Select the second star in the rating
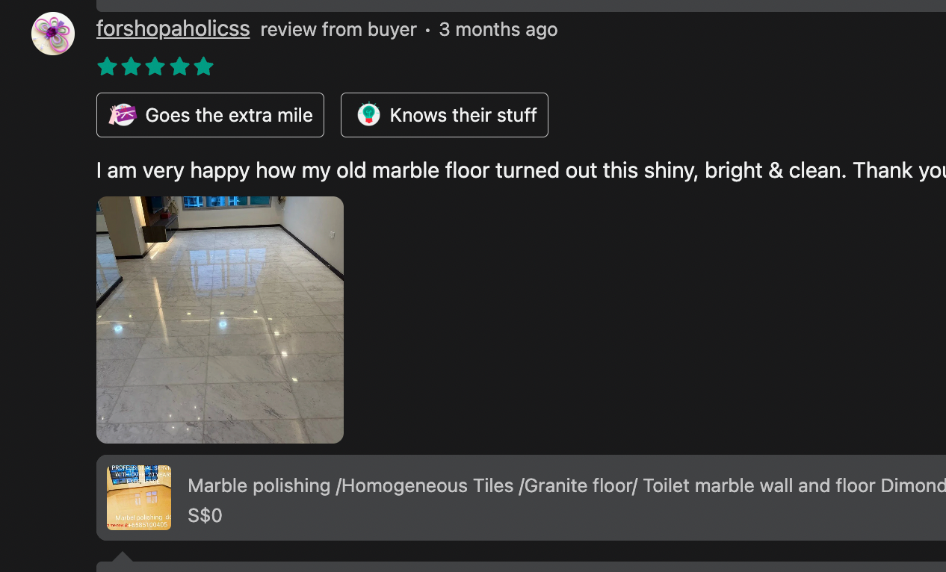 coord(132,66)
